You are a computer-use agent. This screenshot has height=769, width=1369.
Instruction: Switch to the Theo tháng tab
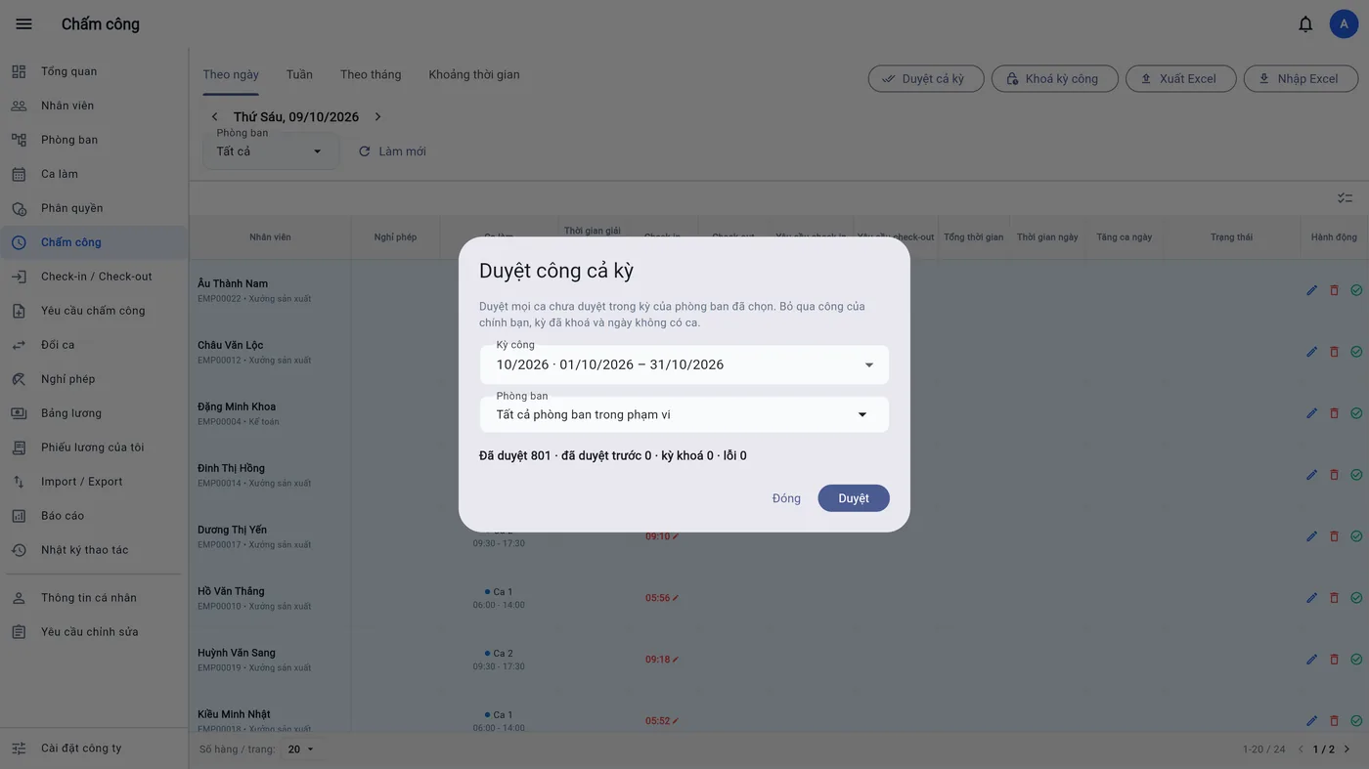point(371,75)
